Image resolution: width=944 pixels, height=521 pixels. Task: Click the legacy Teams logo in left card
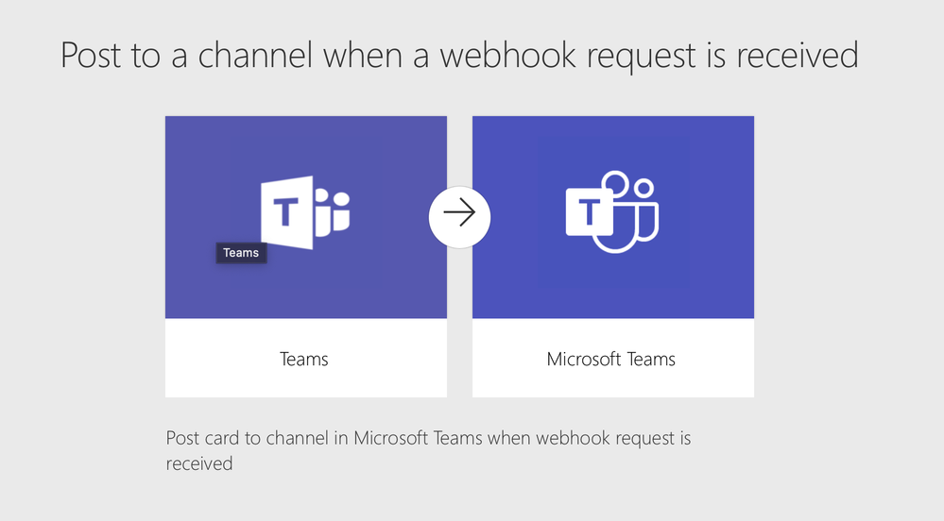(x=305, y=212)
